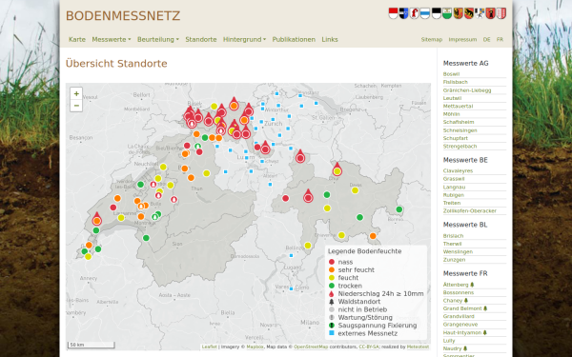The image size is (572, 357).
Task: Click the Strengelbach station link
Action: [460, 146]
